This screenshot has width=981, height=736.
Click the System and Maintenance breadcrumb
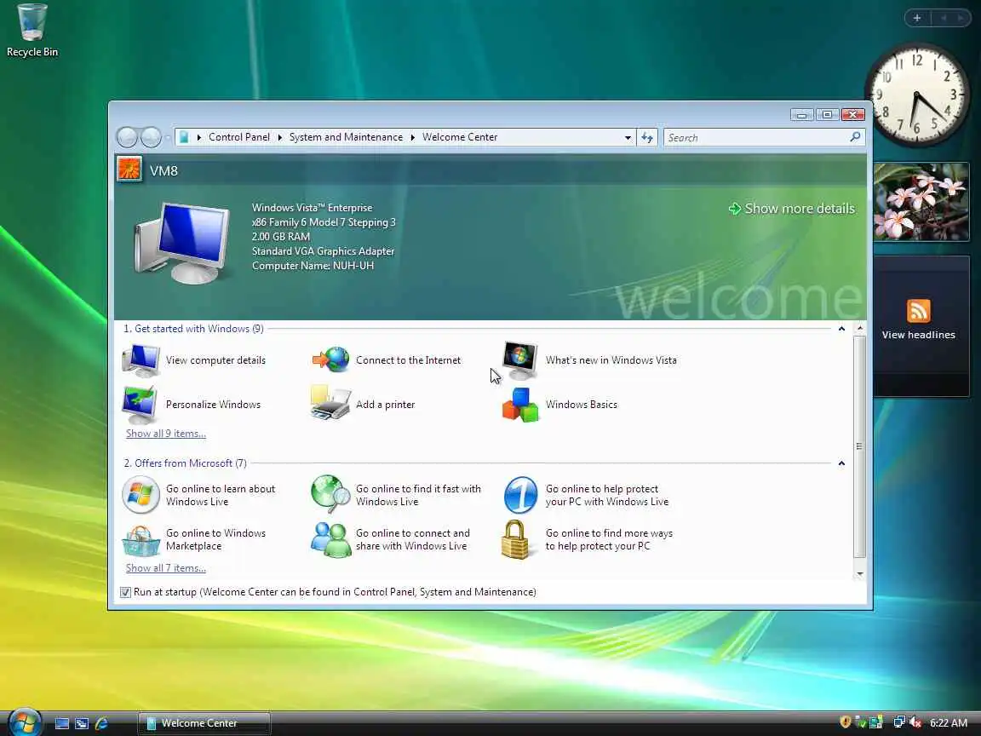coord(346,137)
